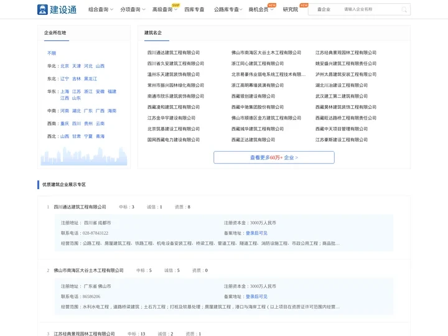Open 南通市欣乐建筑装饰有限公司 link

click(x=175, y=96)
